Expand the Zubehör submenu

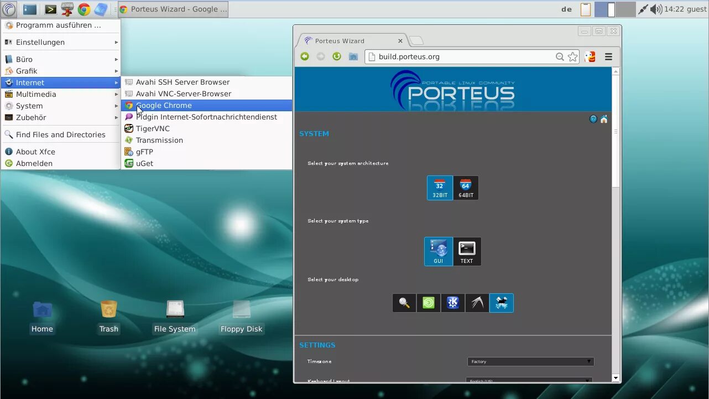tap(61, 117)
